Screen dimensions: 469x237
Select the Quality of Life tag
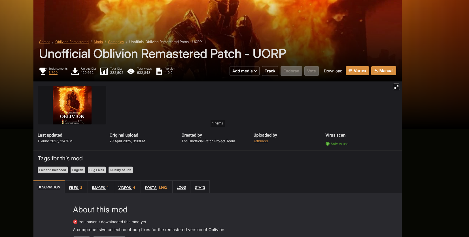(121, 170)
